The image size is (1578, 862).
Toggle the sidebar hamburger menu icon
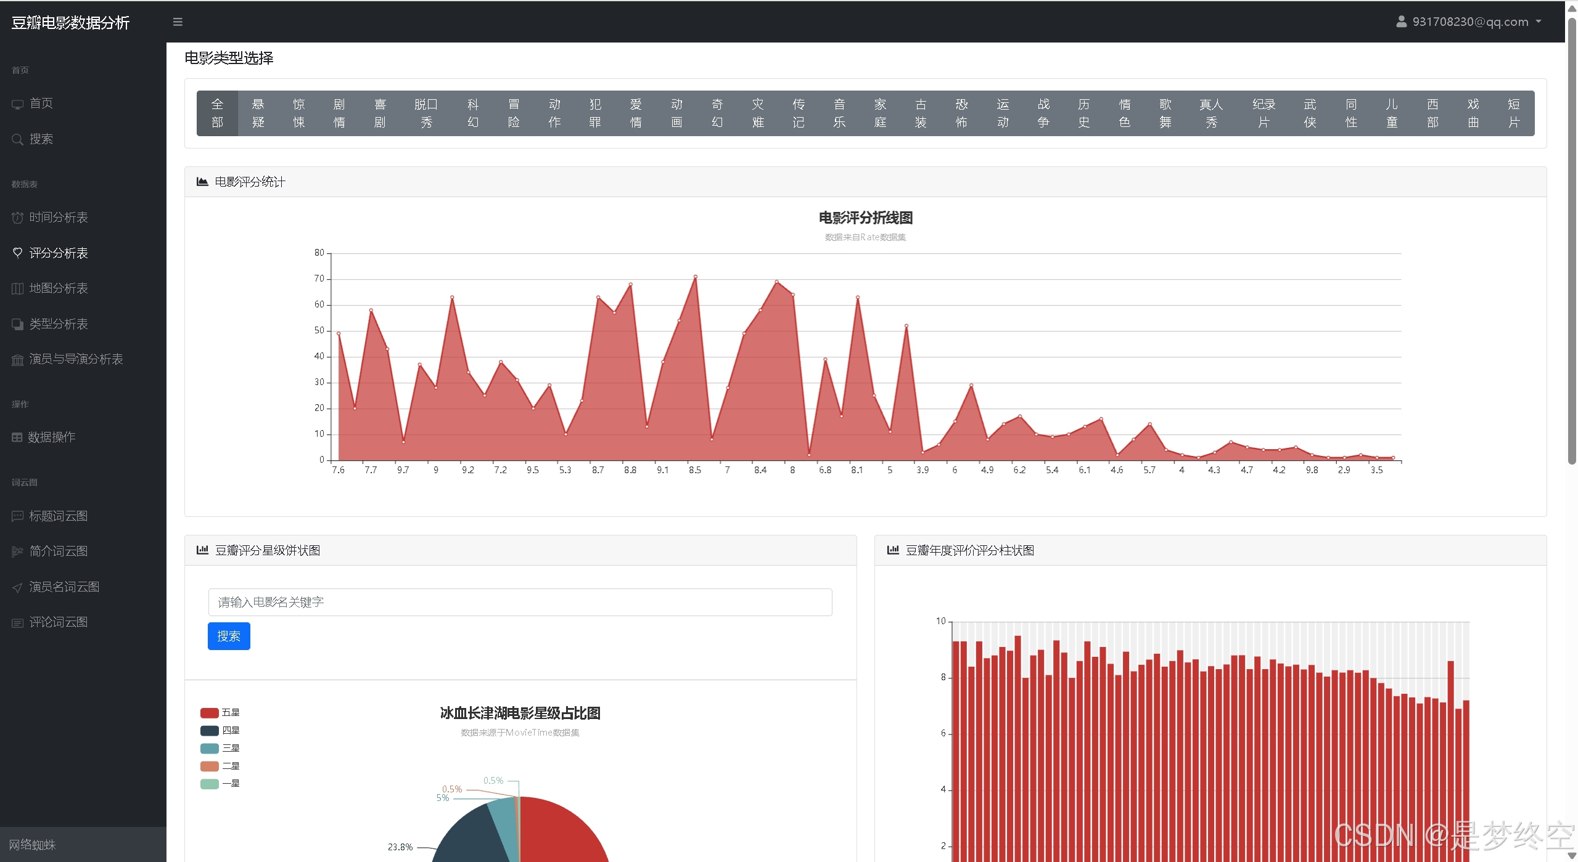coord(178,22)
